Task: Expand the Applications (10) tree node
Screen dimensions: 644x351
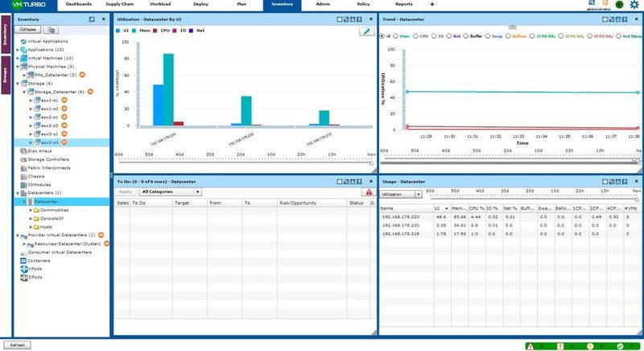Action: point(18,50)
